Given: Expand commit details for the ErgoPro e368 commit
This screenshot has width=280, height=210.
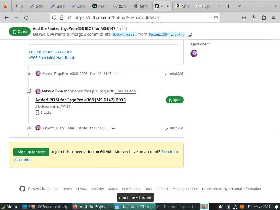Looking at the screenshot, I should [117, 74].
